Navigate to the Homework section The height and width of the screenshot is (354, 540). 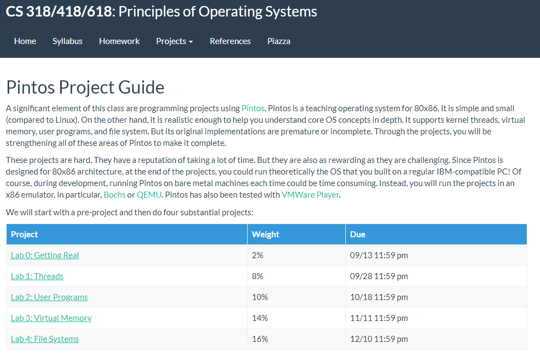tap(119, 41)
